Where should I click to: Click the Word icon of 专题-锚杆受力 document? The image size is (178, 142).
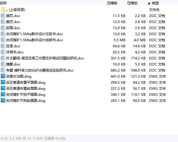3,70
